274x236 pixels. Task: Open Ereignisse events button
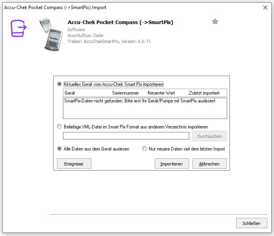pos(74,164)
